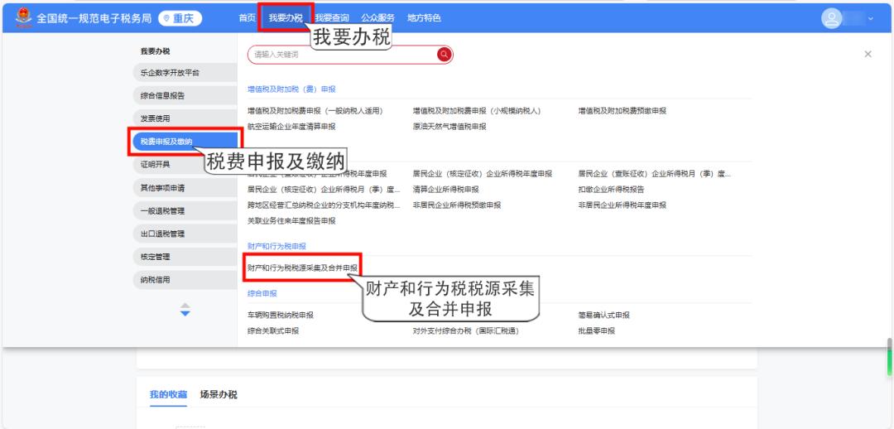
Task: Expand the account dropdown chevron beside avatar
Action: 871,19
